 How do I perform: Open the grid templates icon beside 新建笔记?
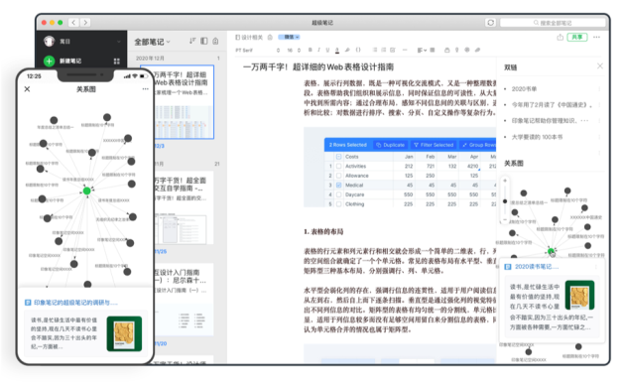117,61
